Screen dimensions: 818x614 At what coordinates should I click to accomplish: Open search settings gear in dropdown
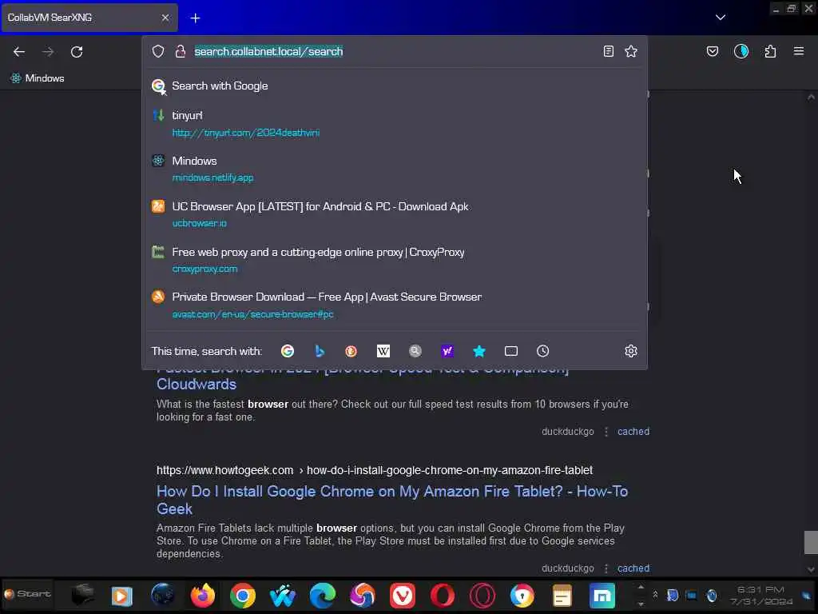[631, 351]
